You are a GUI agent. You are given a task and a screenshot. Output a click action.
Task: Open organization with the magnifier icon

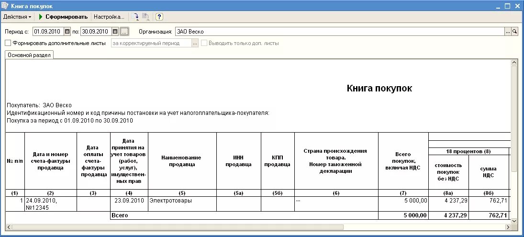click(514, 32)
